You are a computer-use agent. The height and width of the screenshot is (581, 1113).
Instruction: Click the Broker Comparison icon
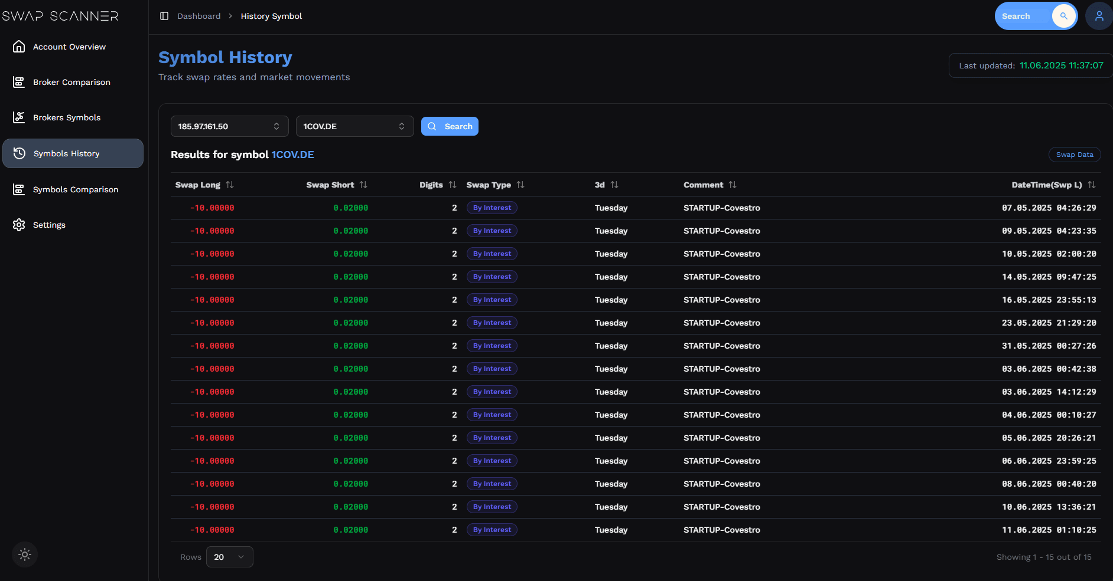(19, 82)
